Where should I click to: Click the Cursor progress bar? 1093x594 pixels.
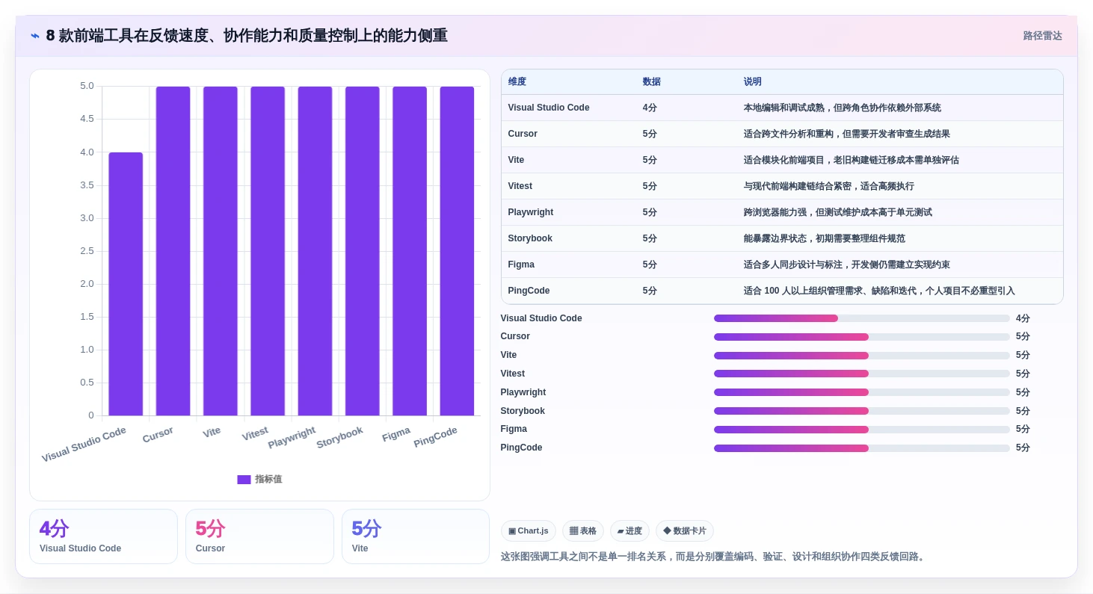861,337
